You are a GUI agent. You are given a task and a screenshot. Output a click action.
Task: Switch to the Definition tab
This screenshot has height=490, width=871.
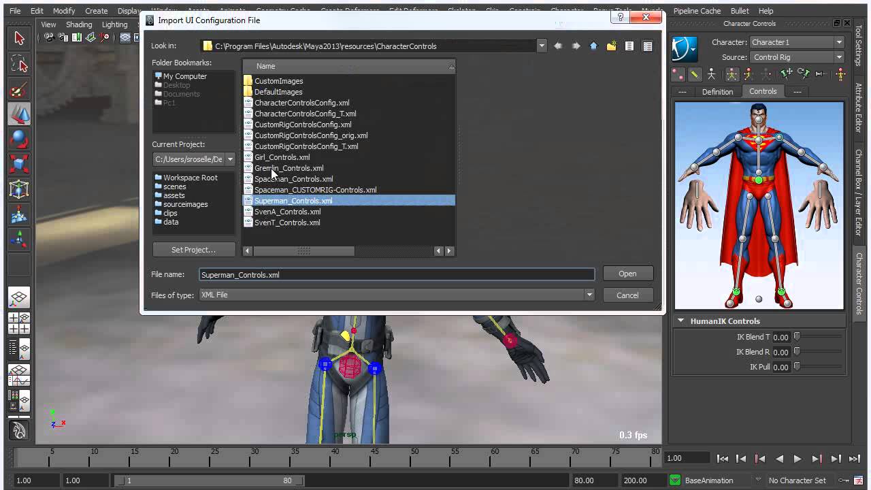point(717,92)
